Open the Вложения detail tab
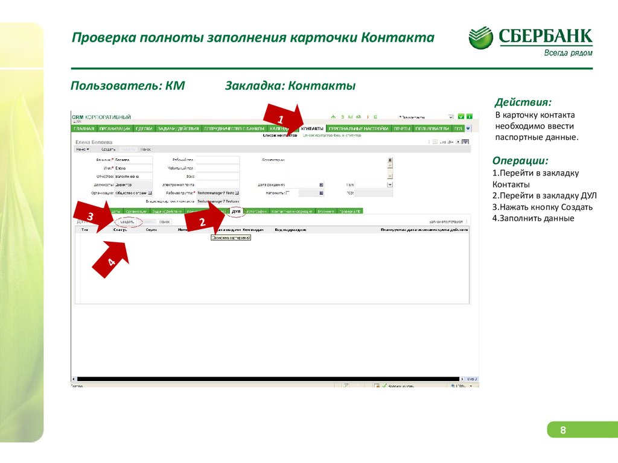 (325, 212)
